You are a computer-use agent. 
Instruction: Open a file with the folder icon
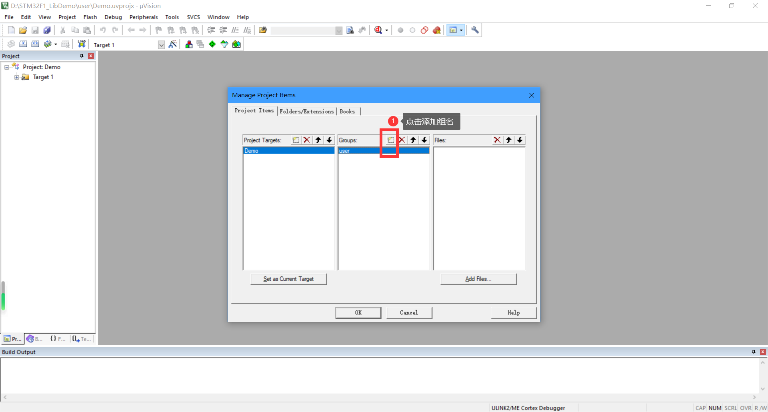pos(23,30)
